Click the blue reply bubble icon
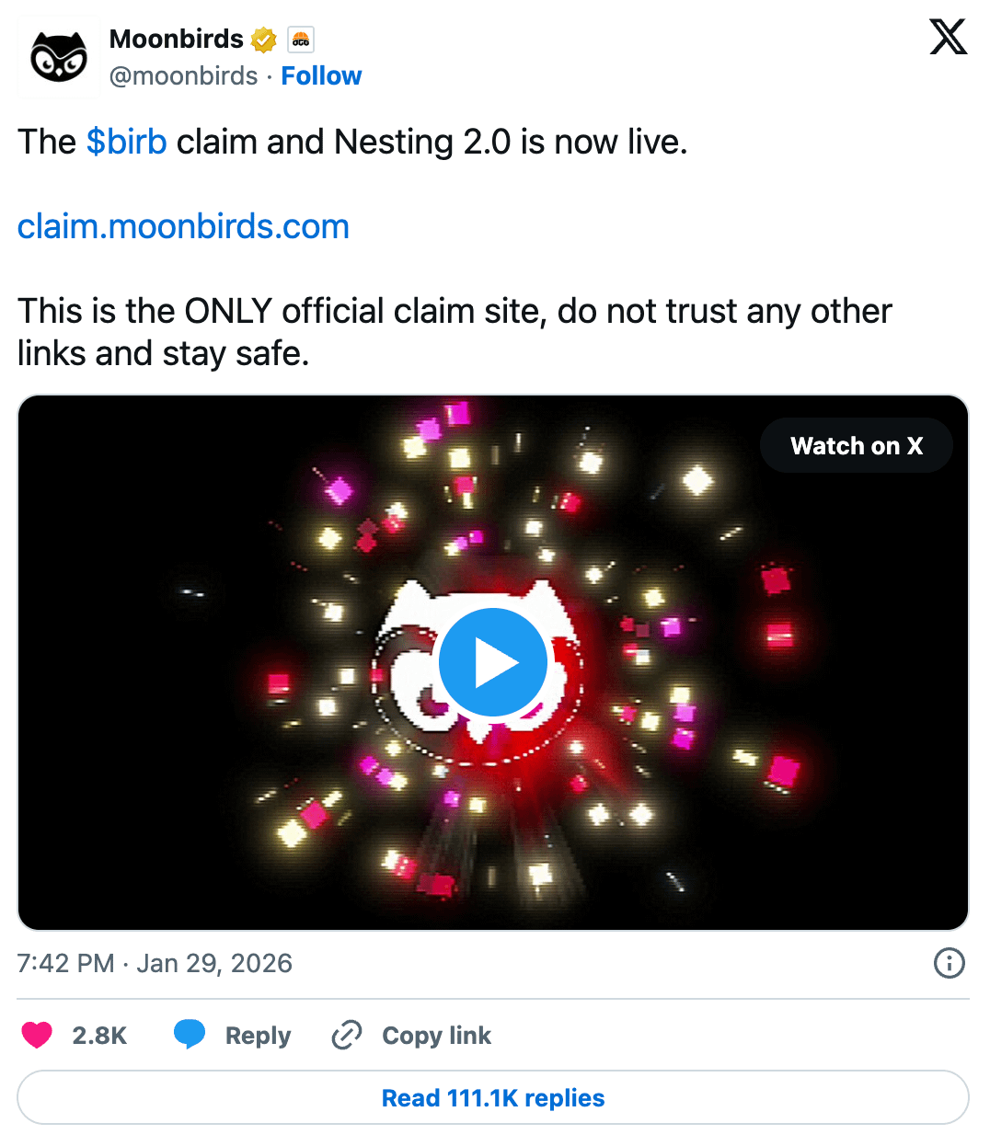This screenshot has height=1146, width=990. pyautogui.click(x=190, y=1035)
